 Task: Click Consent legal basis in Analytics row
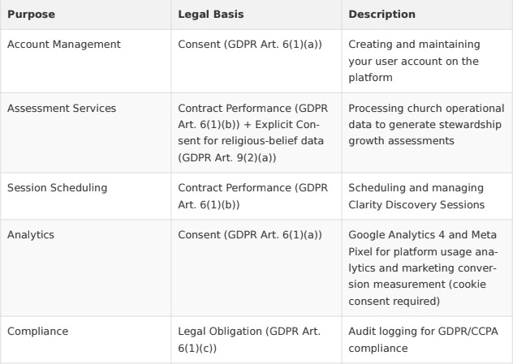tap(250, 235)
